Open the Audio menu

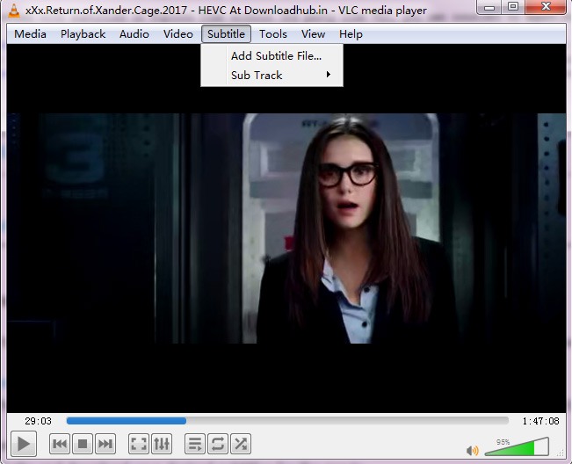click(134, 34)
